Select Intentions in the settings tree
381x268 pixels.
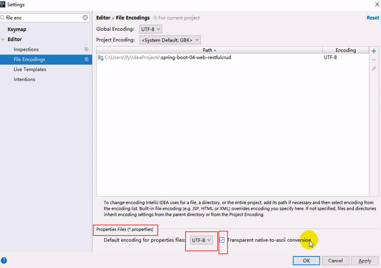click(x=25, y=79)
